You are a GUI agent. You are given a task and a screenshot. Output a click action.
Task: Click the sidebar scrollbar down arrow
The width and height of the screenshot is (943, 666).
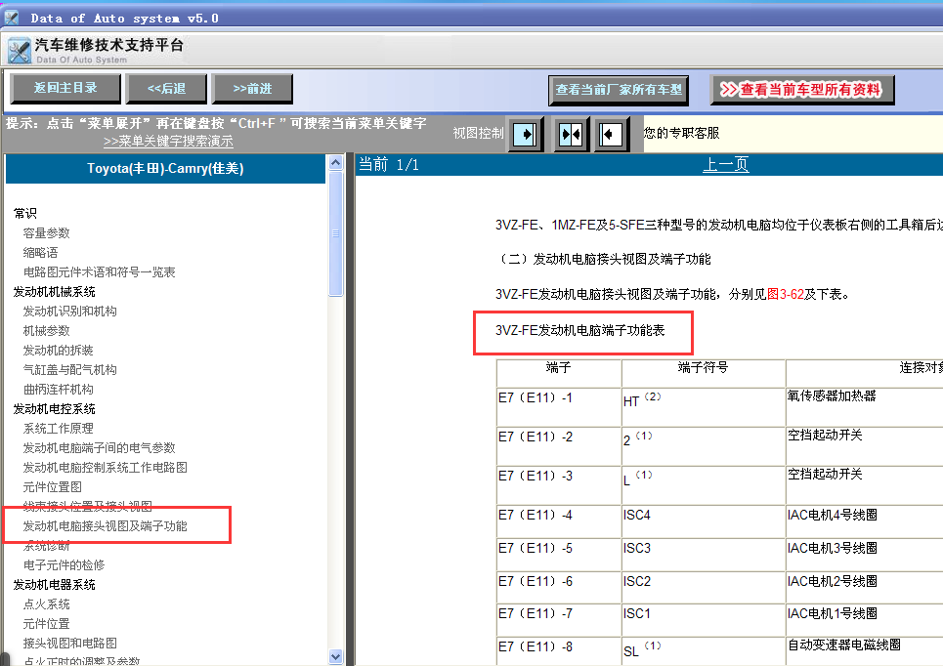(x=335, y=657)
